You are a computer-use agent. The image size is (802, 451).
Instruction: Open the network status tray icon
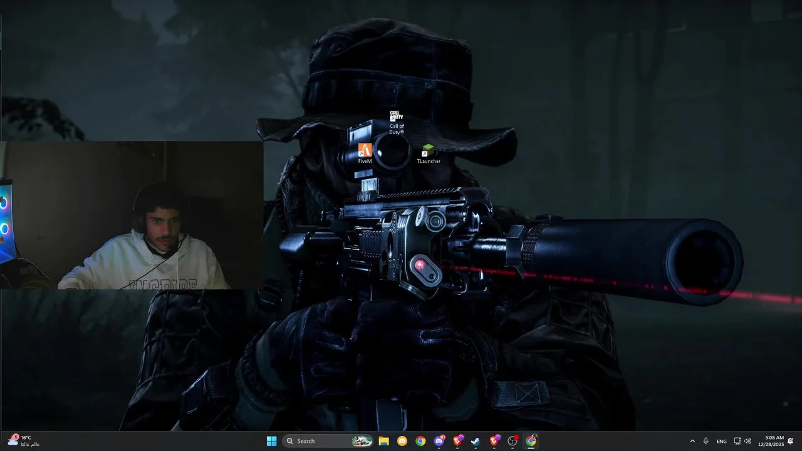[737, 441]
